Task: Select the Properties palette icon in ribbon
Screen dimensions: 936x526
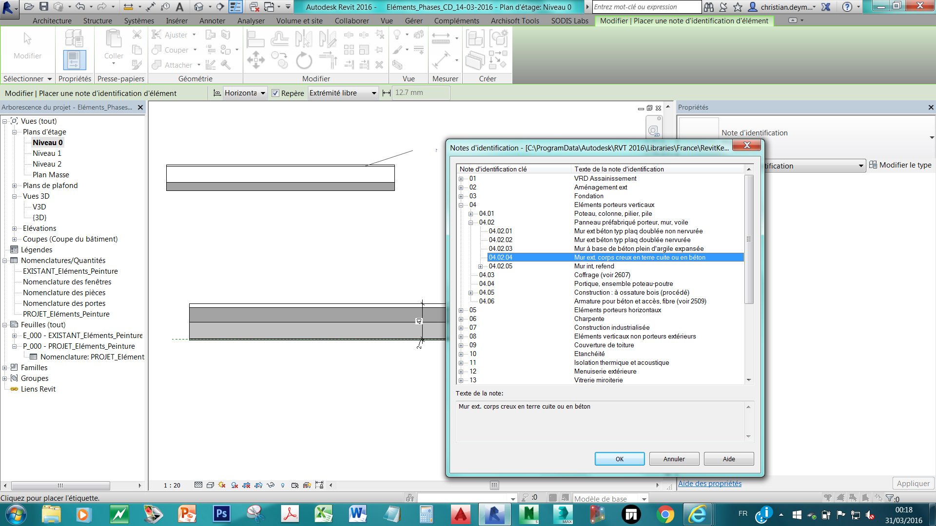Action: pyautogui.click(x=74, y=60)
